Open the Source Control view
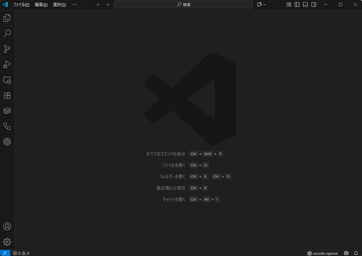 pyautogui.click(x=7, y=49)
